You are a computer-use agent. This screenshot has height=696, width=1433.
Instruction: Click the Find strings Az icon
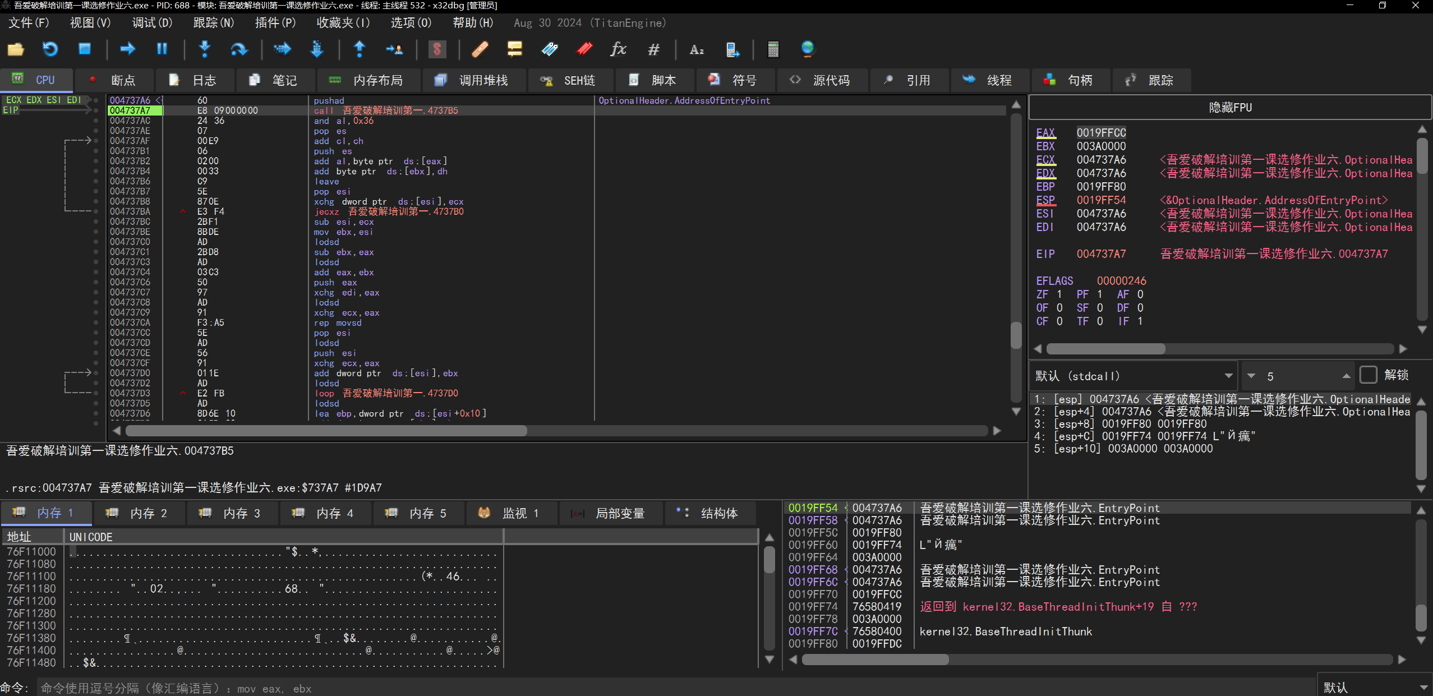tap(697, 49)
